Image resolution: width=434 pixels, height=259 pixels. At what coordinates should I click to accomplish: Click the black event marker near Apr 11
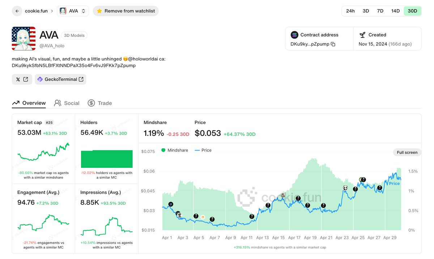(252, 216)
